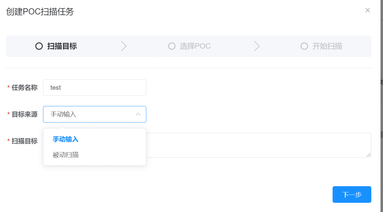
Task: Click the 目标来源 field label
Action: point(25,114)
